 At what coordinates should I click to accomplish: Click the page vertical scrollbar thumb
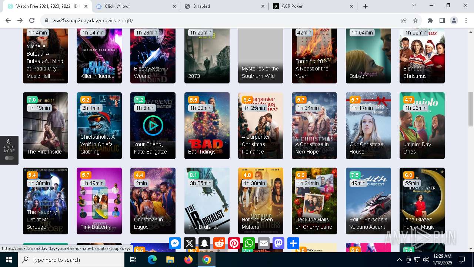tap(471, 109)
